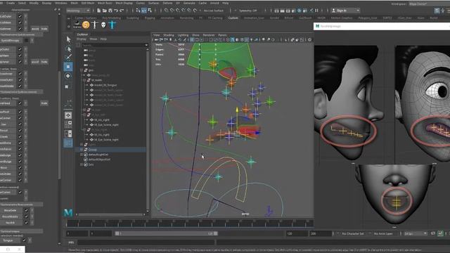Toggle the NoseMiddle checkbox
The width and height of the screenshot is (450, 253).
point(26,216)
